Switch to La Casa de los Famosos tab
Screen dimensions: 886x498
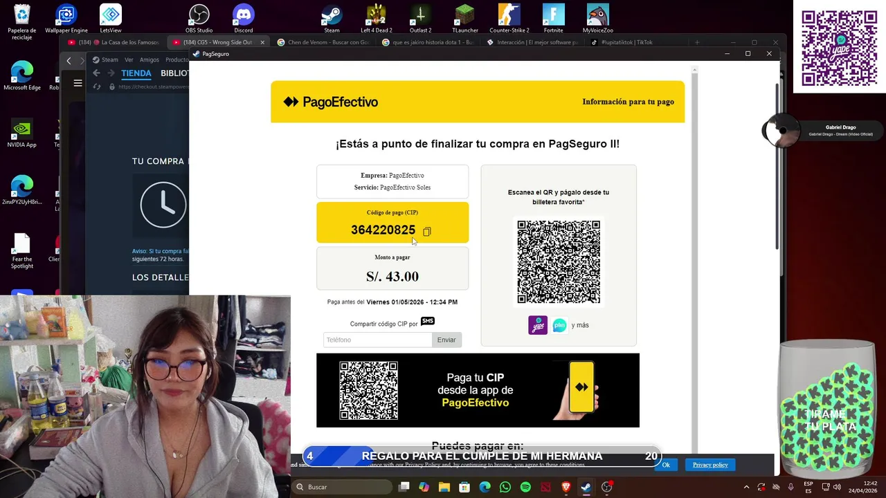[x=114, y=42]
